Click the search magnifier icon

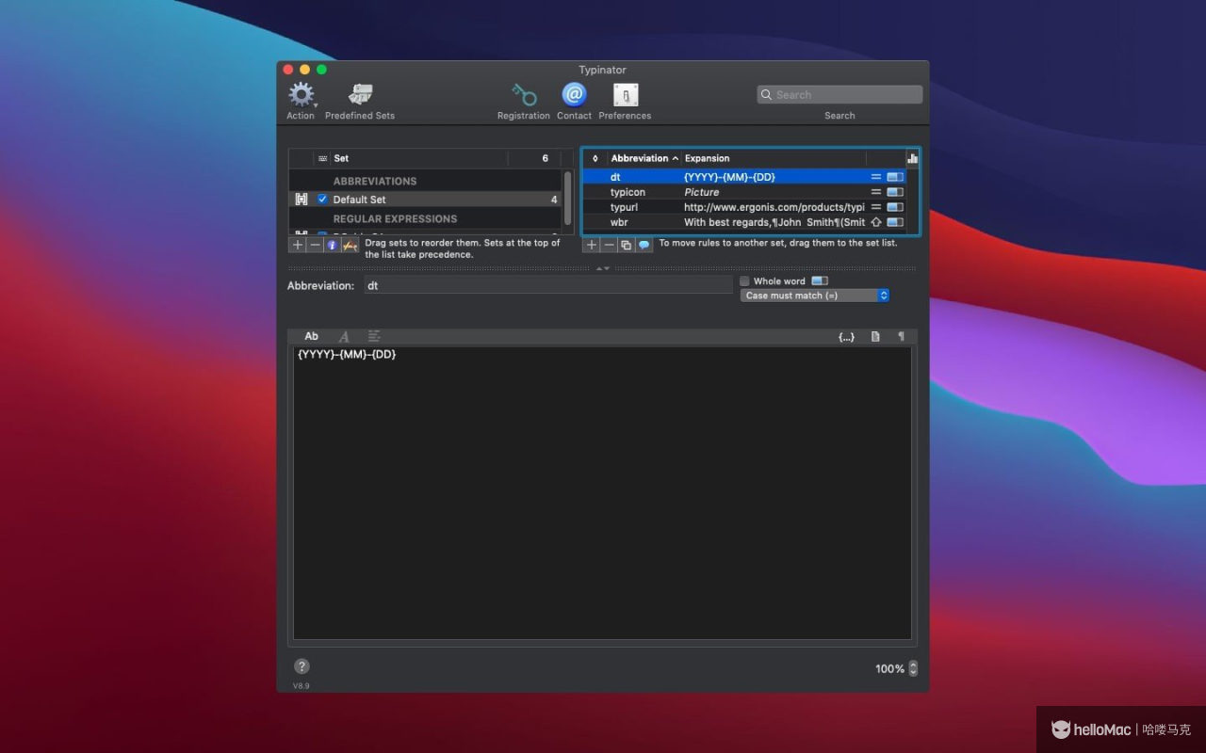(x=767, y=95)
